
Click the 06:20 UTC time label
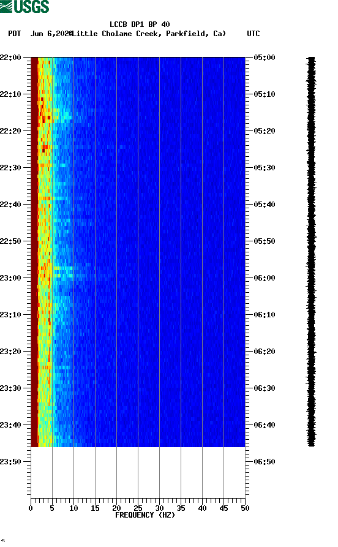[x=265, y=352]
